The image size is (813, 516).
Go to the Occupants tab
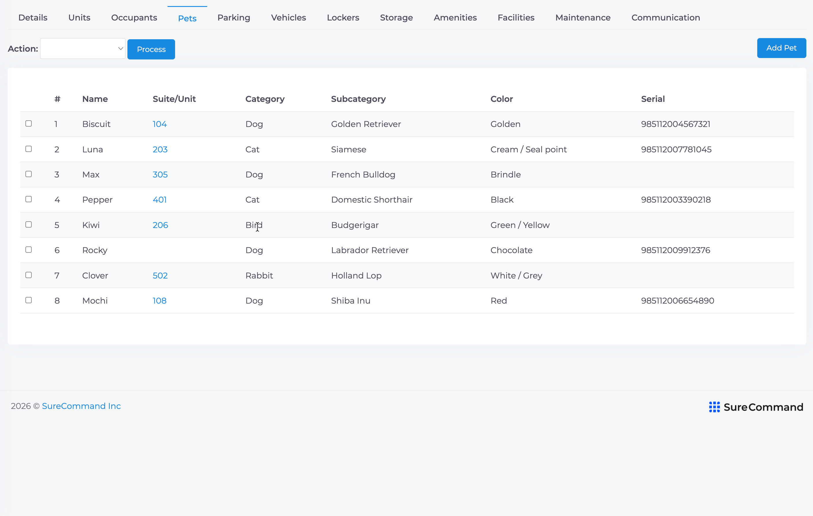134,18
